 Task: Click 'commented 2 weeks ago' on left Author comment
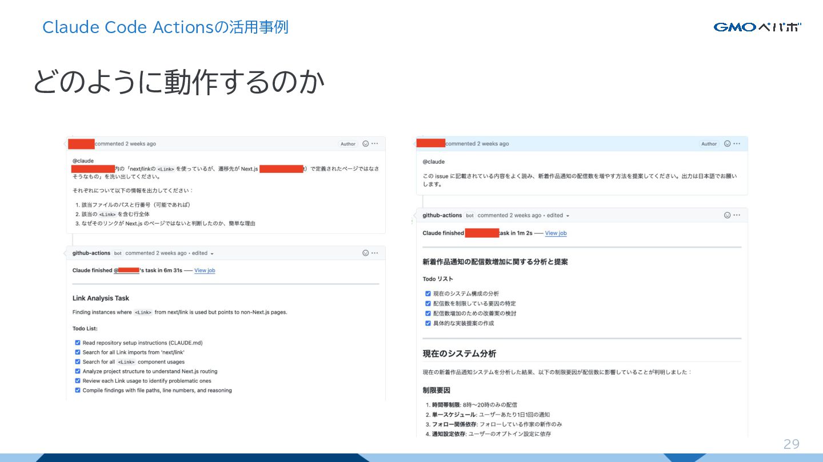[125, 144]
